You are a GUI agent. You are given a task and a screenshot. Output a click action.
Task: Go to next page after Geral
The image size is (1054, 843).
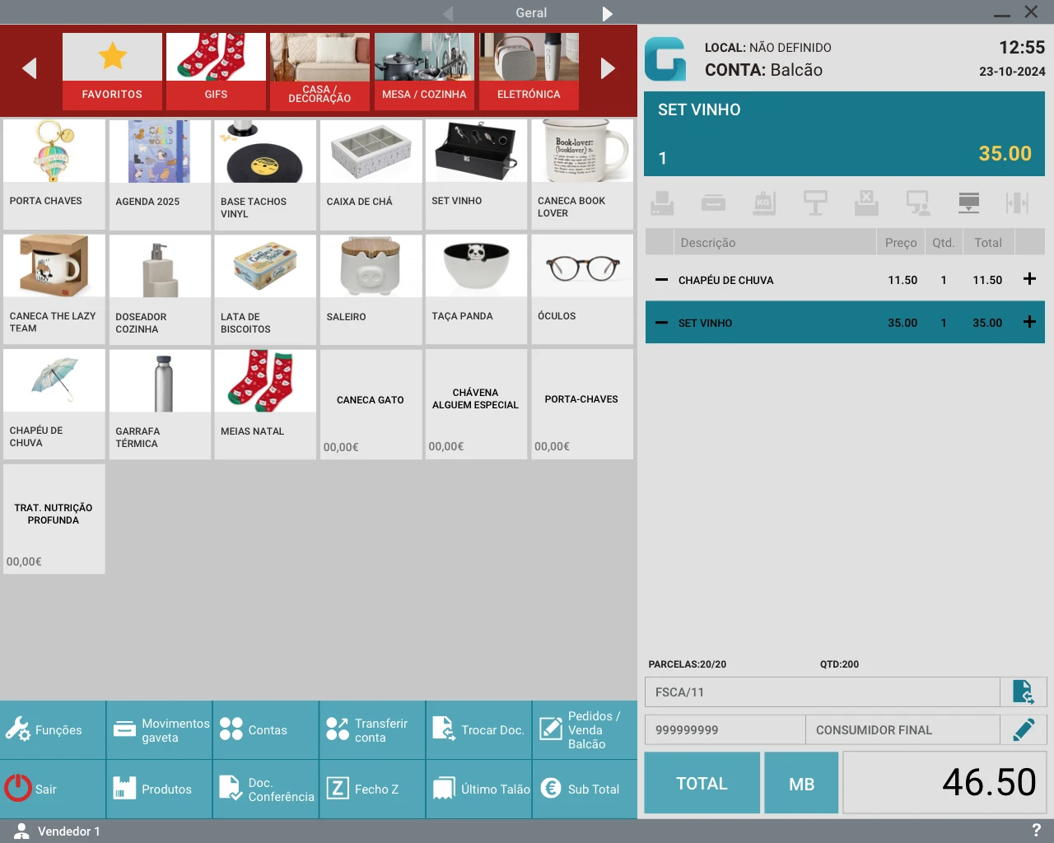click(x=608, y=13)
